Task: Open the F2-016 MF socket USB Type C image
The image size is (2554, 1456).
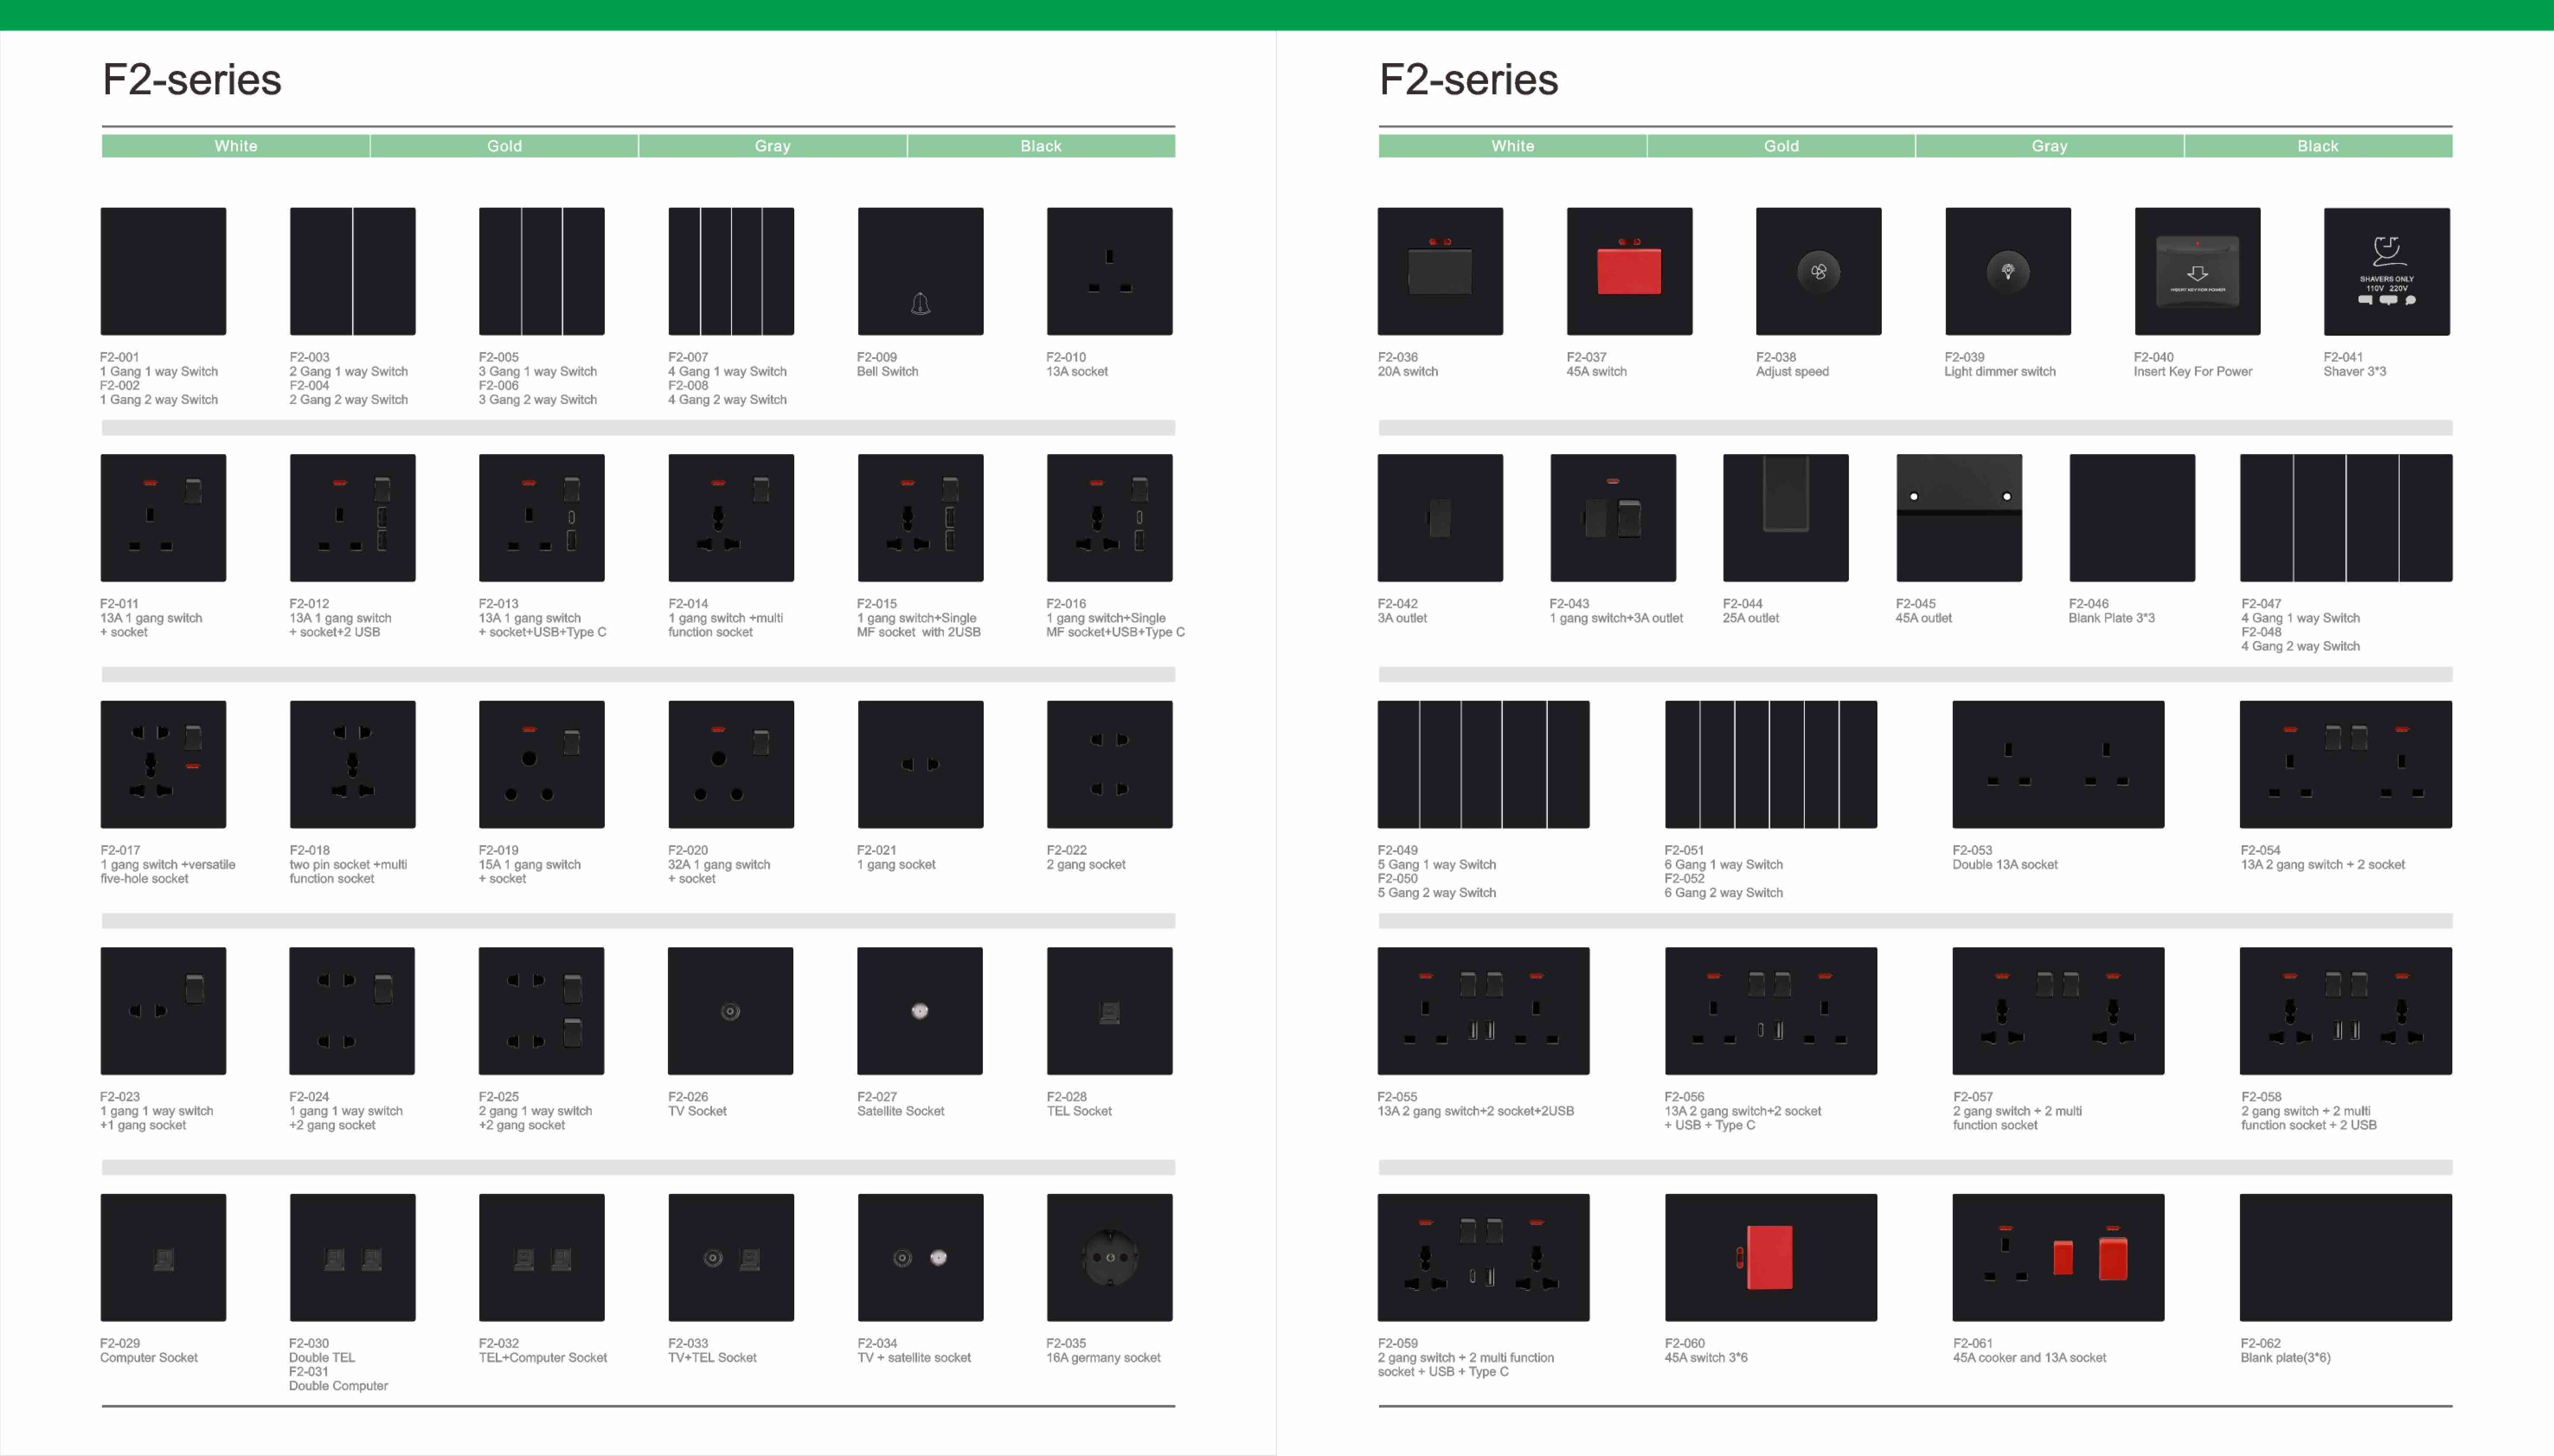Action: tap(1109, 518)
